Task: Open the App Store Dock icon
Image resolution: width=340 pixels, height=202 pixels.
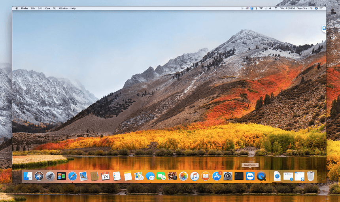Action: (217, 176)
